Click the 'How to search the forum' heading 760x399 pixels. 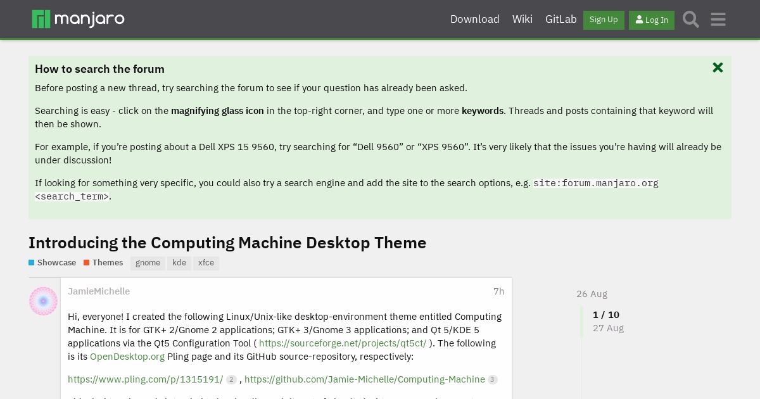pos(99,69)
